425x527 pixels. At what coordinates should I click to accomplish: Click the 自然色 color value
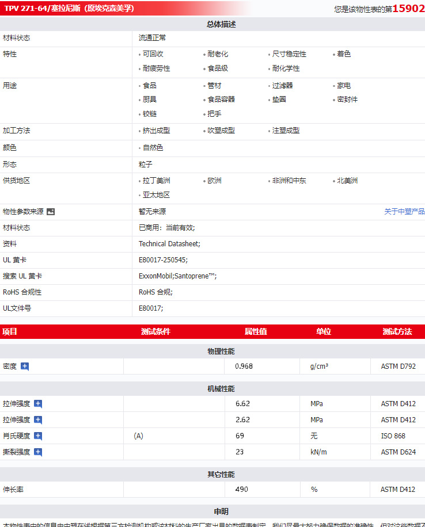tap(153, 148)
